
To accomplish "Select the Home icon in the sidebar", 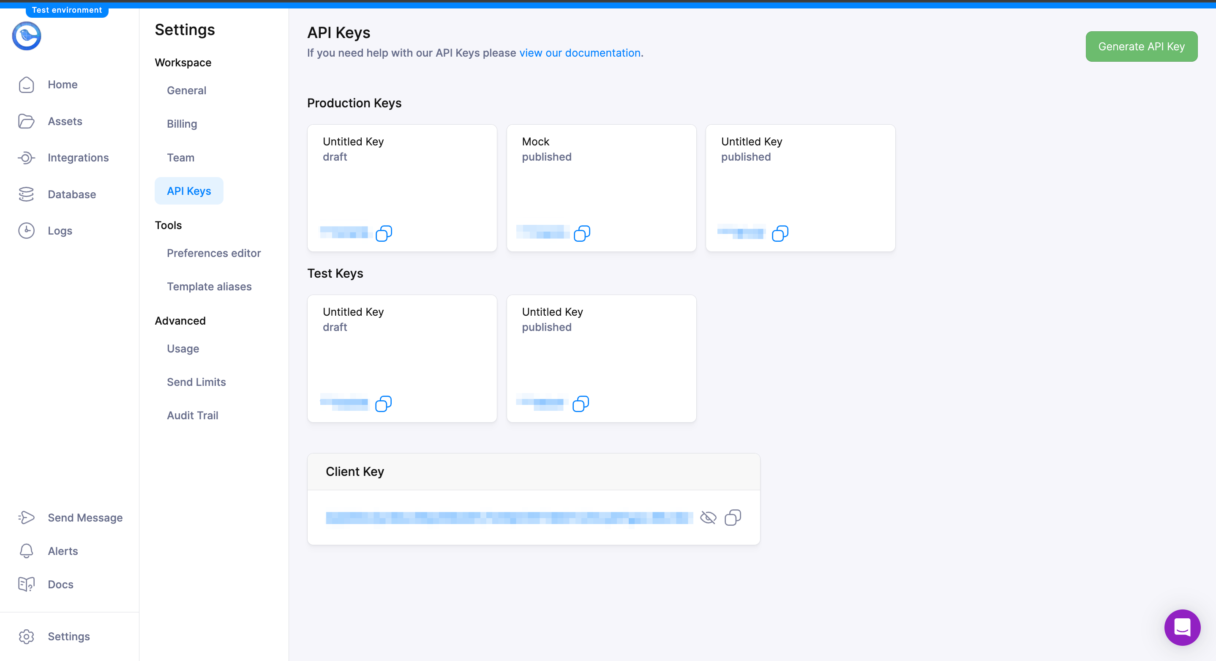I will click(x=27, y=85).
